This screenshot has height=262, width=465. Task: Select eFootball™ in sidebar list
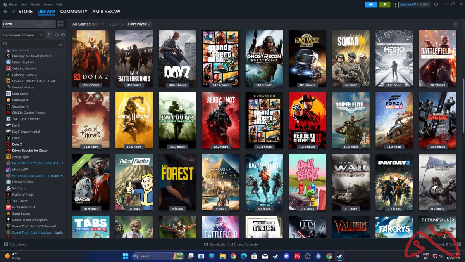[20, 170]
